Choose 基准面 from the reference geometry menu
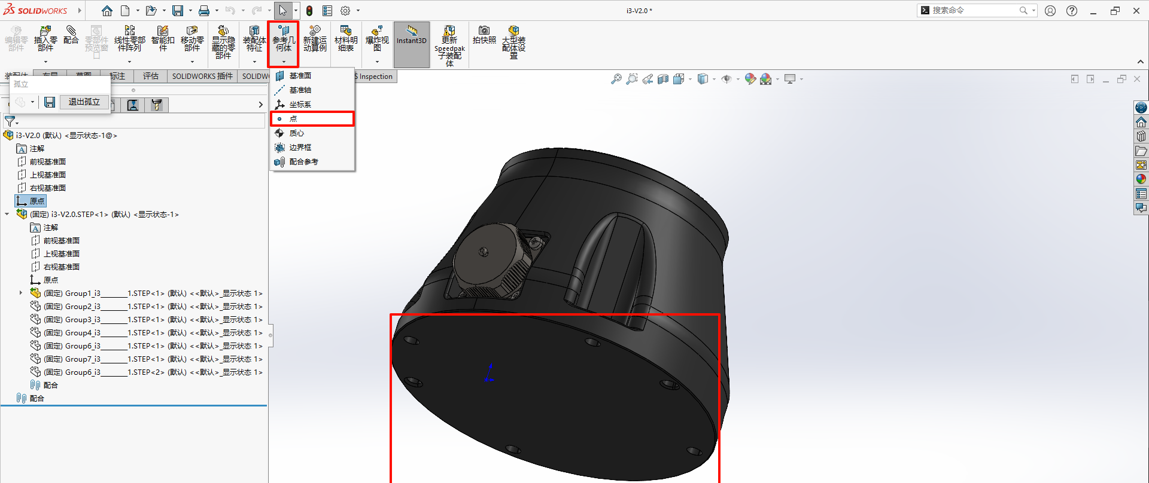The width and height of the screenshot is (1149, 483). point(312,76)
